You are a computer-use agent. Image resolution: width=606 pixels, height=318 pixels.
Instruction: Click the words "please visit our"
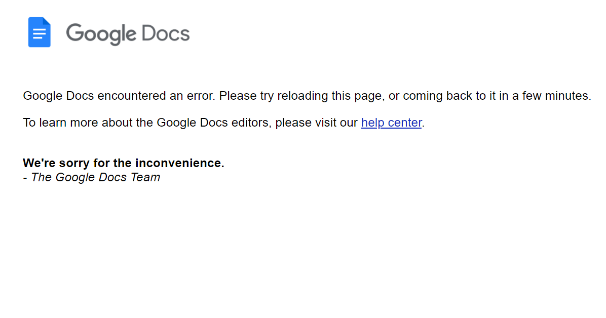[x=317, y=123]
